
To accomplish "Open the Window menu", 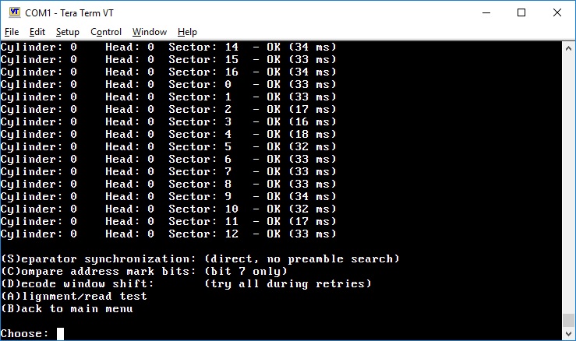I will coord(150,32).
